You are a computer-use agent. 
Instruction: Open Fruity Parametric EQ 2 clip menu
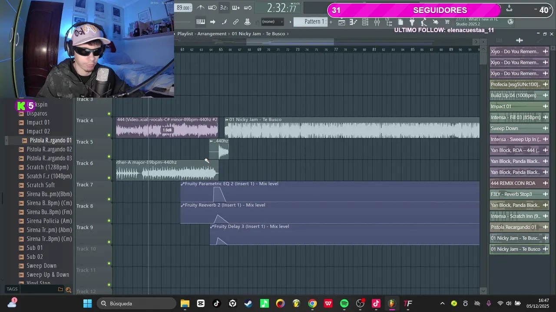[x=183, y=184]
